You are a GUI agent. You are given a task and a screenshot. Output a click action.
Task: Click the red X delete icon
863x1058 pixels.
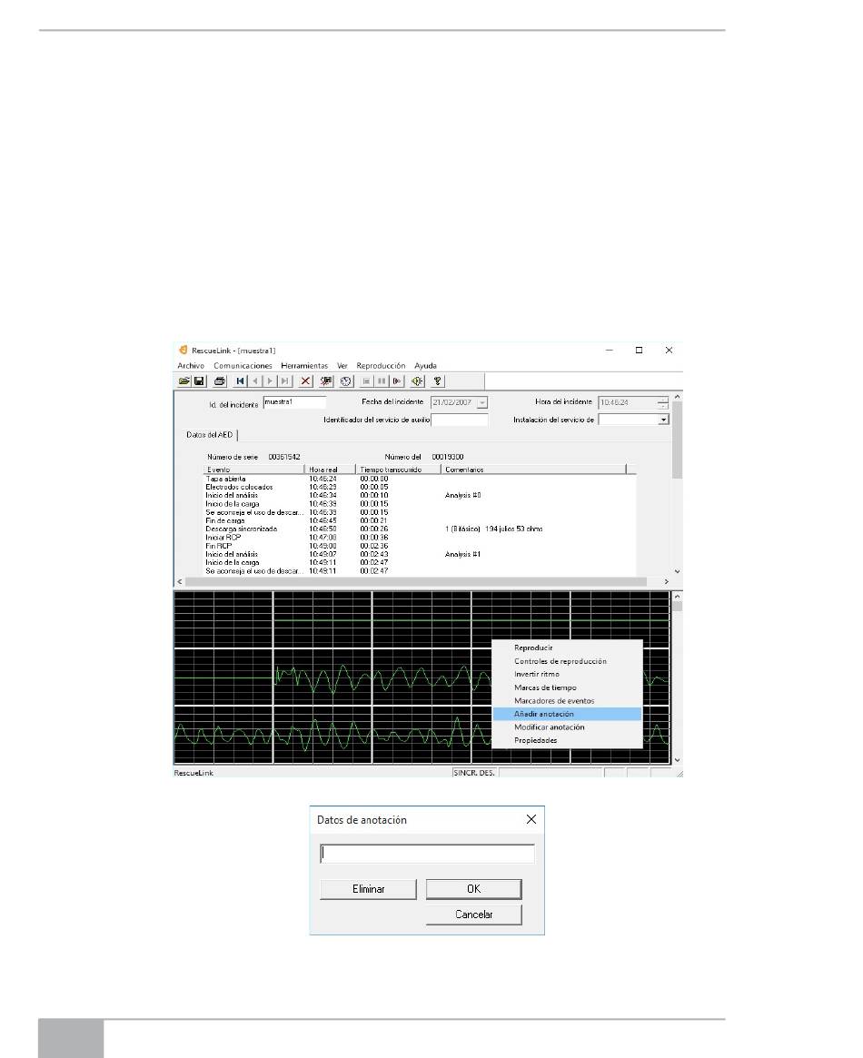pyautogui.click(x=305, y=381)
